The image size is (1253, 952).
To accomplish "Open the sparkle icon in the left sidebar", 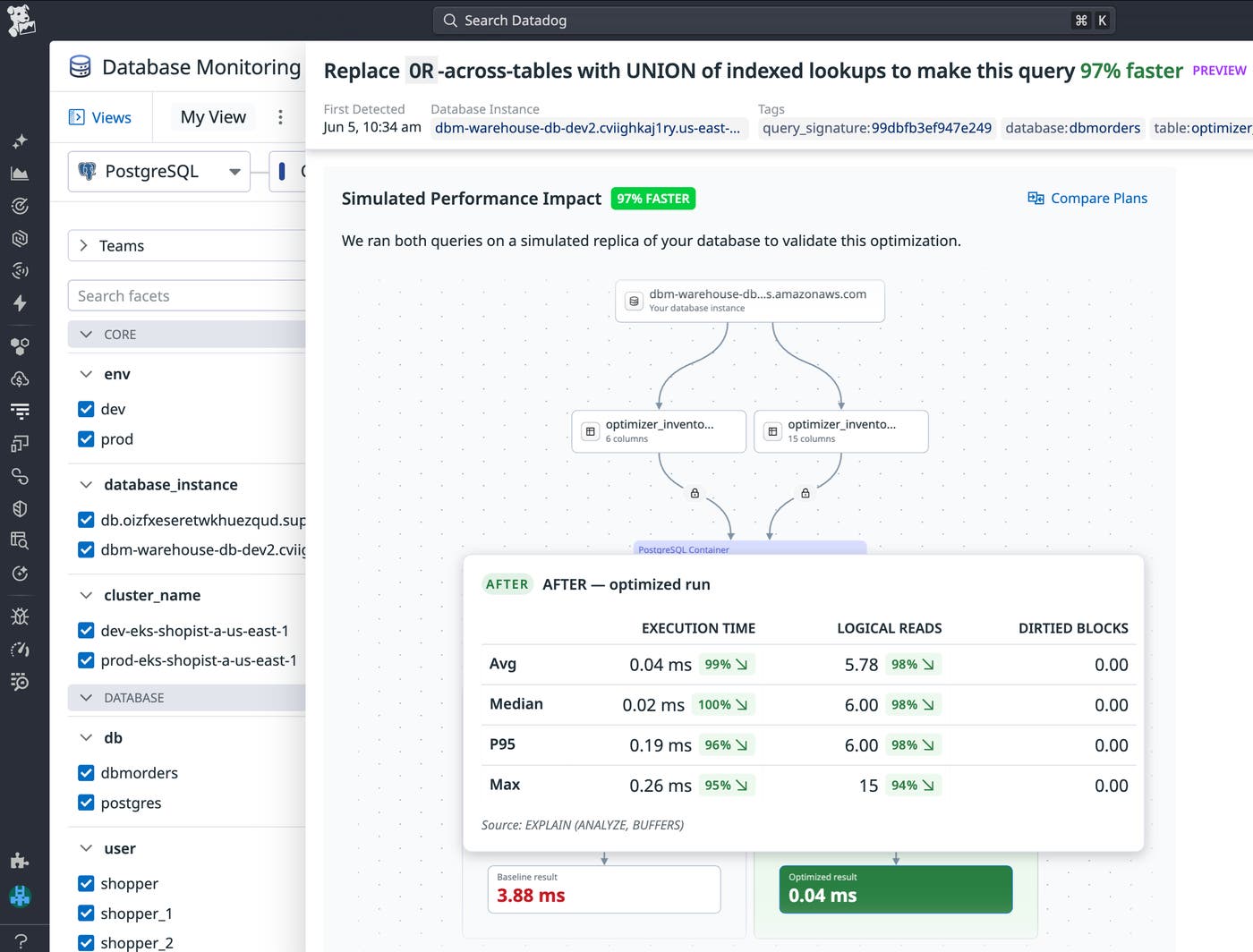I will point(20,141).
